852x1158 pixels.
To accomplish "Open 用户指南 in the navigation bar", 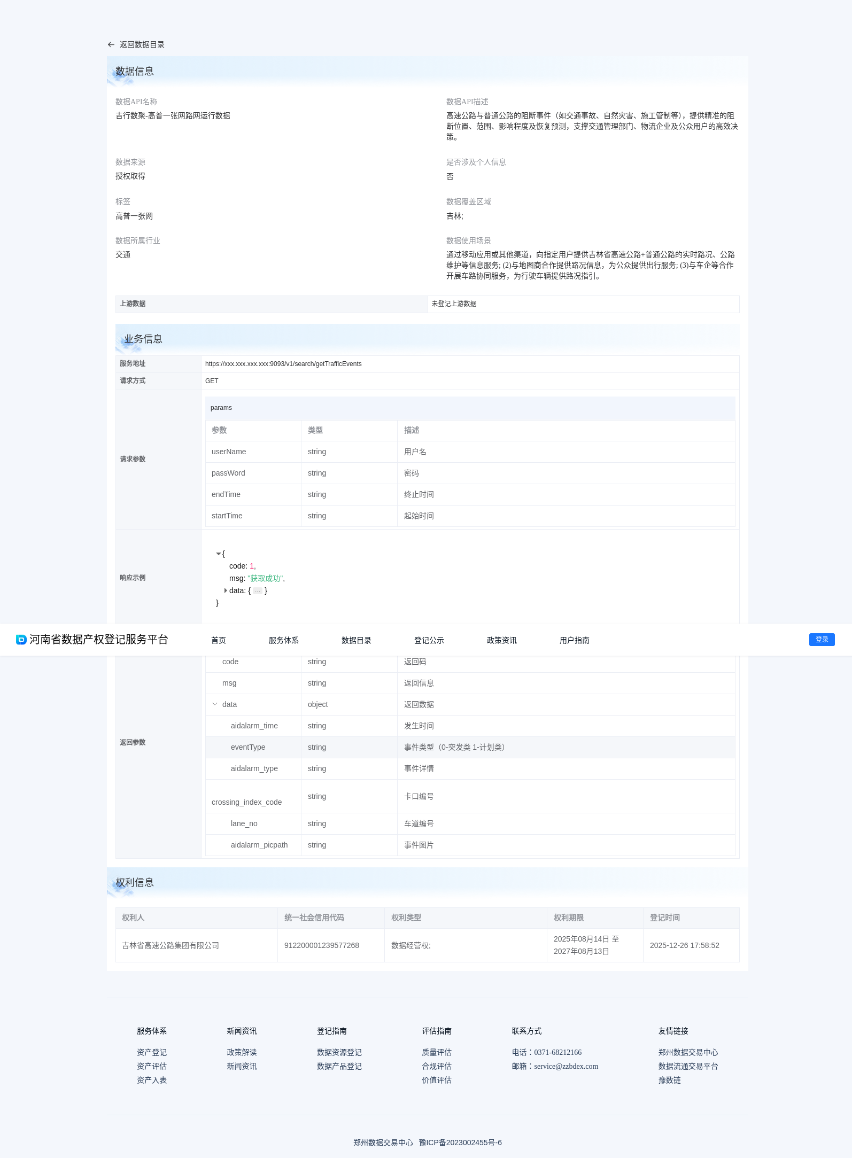I will pos(575,640).
